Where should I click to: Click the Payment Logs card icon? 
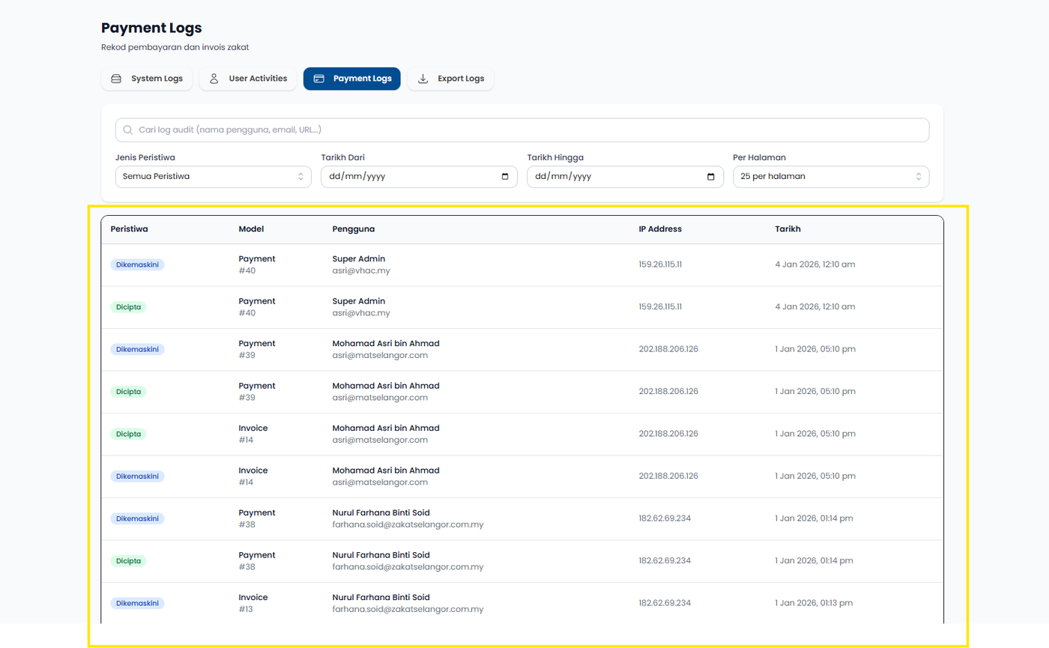click(318, 79)
